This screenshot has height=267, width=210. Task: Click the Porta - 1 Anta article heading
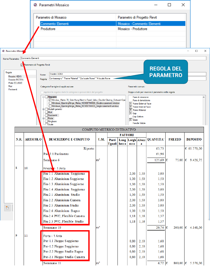(x=53, y=236)
